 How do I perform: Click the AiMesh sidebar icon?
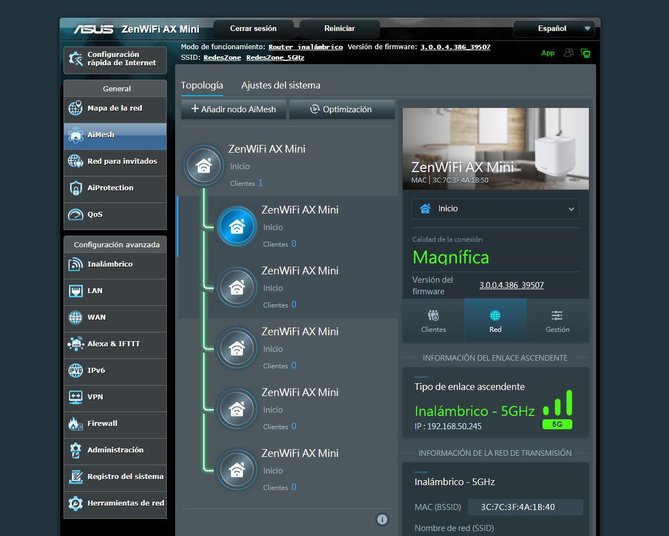pyautogui.click(x=75, y=135)
